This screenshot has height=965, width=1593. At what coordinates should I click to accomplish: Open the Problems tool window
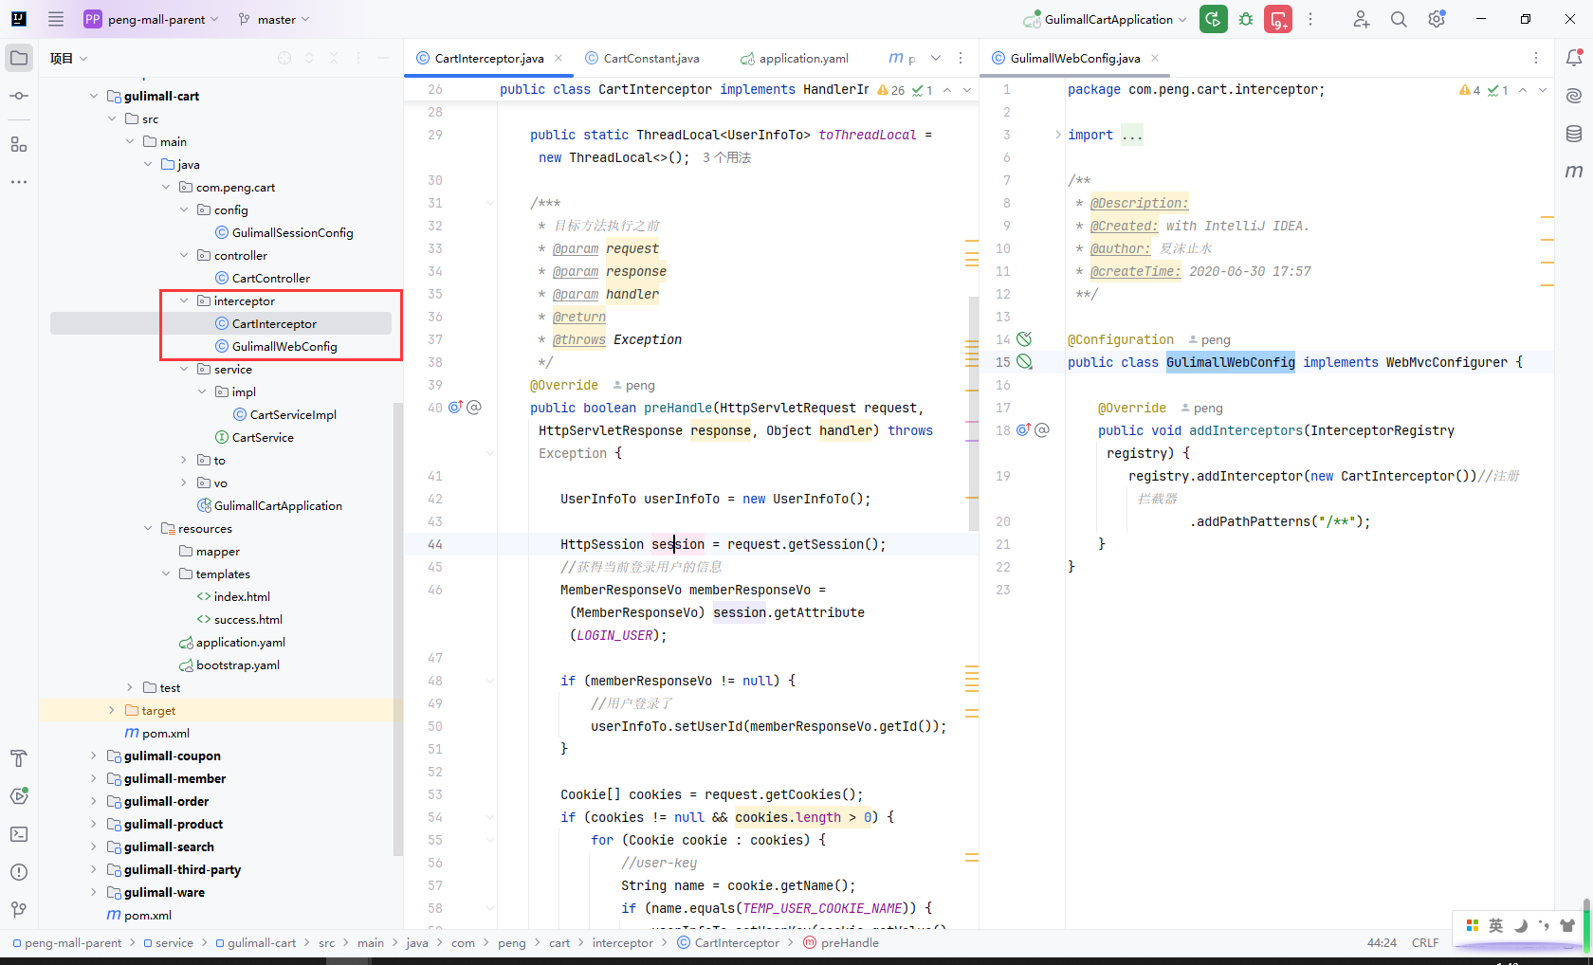19,872
